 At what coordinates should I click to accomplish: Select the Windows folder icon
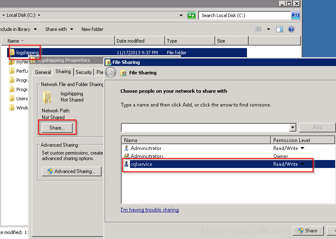pyautogui.click(x=12, y=107)
